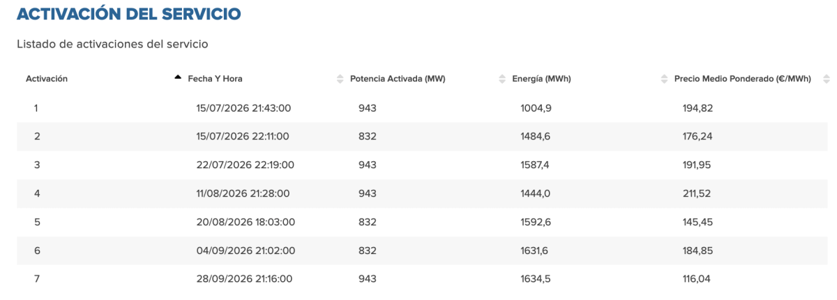Screen dimensions: 837x300
Task: Click the sort icon beside Potencia Activada (MW)
Action: (x=340, y=79)
